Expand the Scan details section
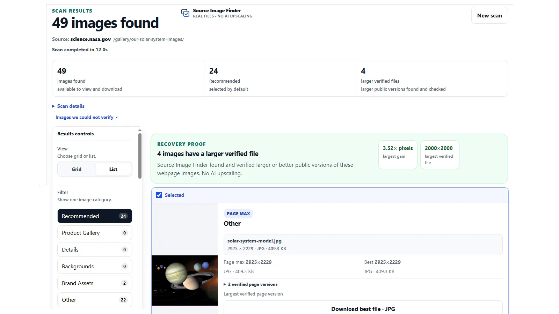The image size is (559, 314). click(x=68, y=106)
